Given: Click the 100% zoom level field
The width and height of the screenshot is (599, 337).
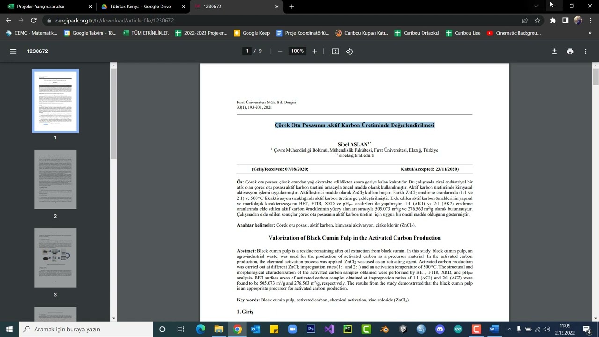Looking at the screenshot, I should pos(297,51).
